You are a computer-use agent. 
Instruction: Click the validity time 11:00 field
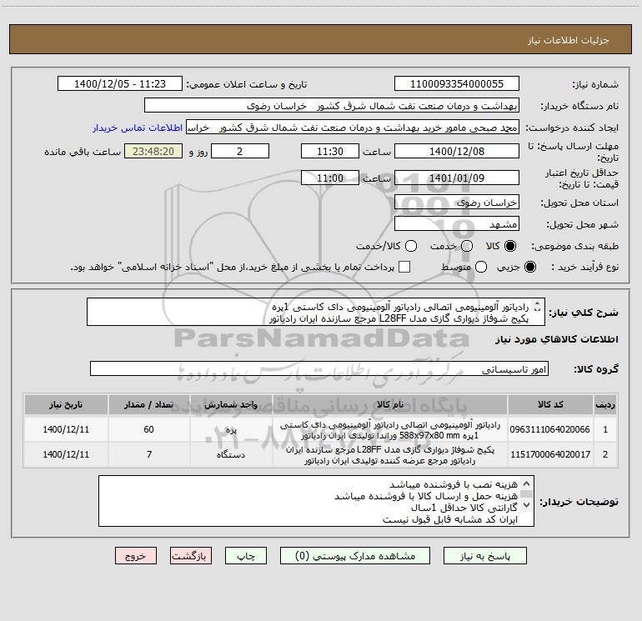click(x=330, y=178)
